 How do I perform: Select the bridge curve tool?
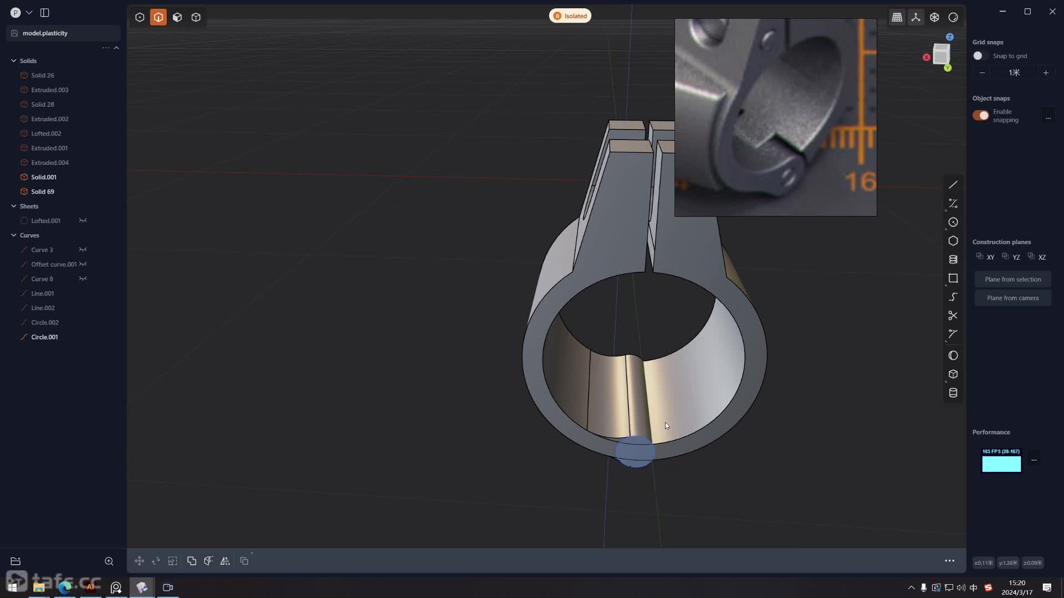click(953, 334)
